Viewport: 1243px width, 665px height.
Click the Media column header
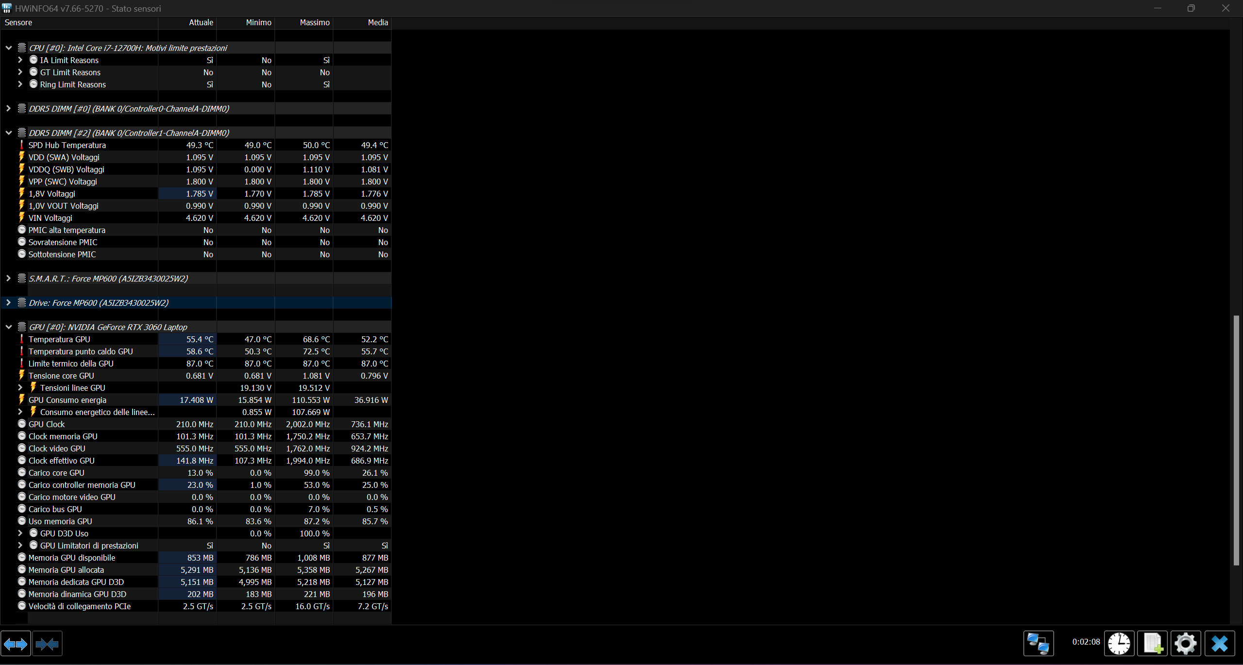(x=362, y=22)
